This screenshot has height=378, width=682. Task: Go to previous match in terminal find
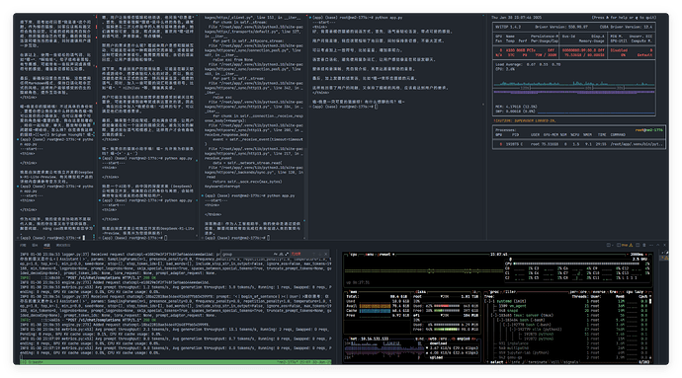[314, 255]
